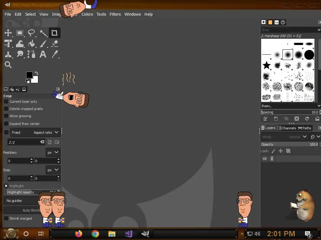321x240 pixels.
Task: Open the Colors menu
Action: (x=87, y=14)
